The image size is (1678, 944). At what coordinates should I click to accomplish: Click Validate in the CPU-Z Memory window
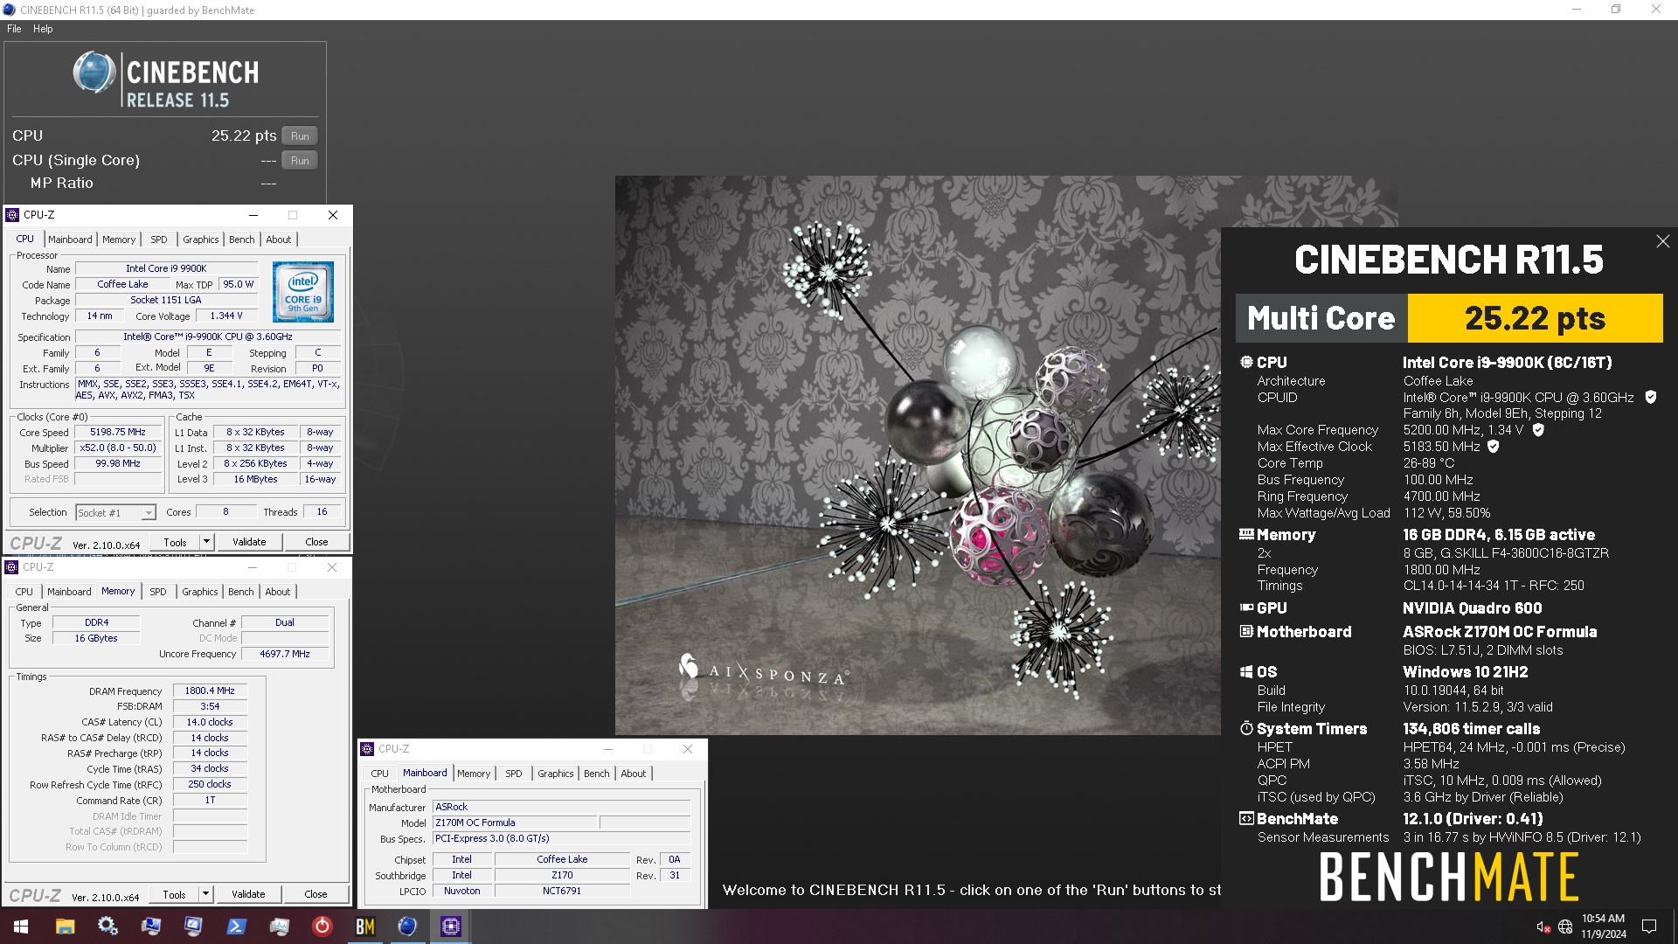pyautogui.click(x=248, y=894)
